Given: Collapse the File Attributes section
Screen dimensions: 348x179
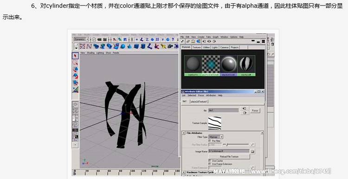Looking at the screenshot, I should [x=184, y=133].
